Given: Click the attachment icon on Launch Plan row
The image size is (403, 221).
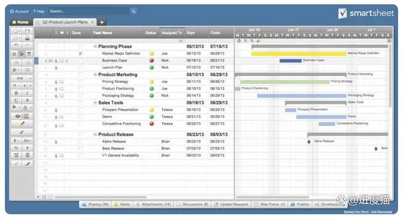Looking at the screenshot, I should click(56, 68).
